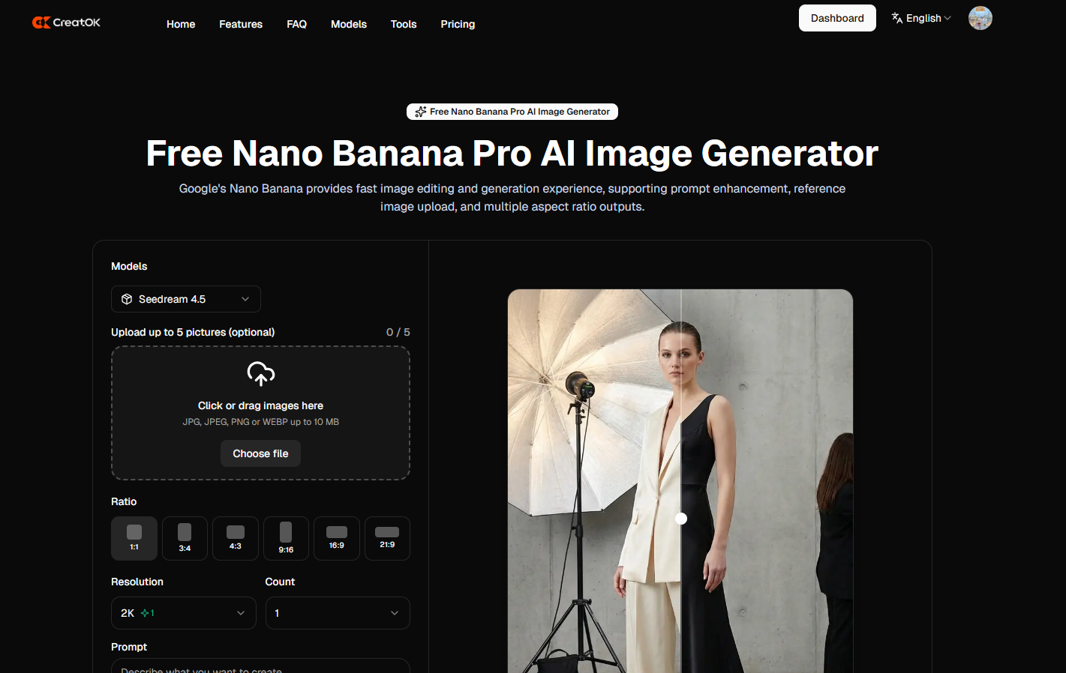Choose the 9:16 portrait ratio
Image resolution: width=1066 pixels, height=673 pixels.
tap(286, 538)
